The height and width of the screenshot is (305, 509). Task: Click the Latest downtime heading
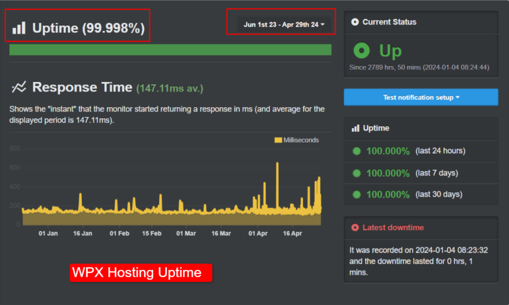pyautogui.click(x=393, y=227)
